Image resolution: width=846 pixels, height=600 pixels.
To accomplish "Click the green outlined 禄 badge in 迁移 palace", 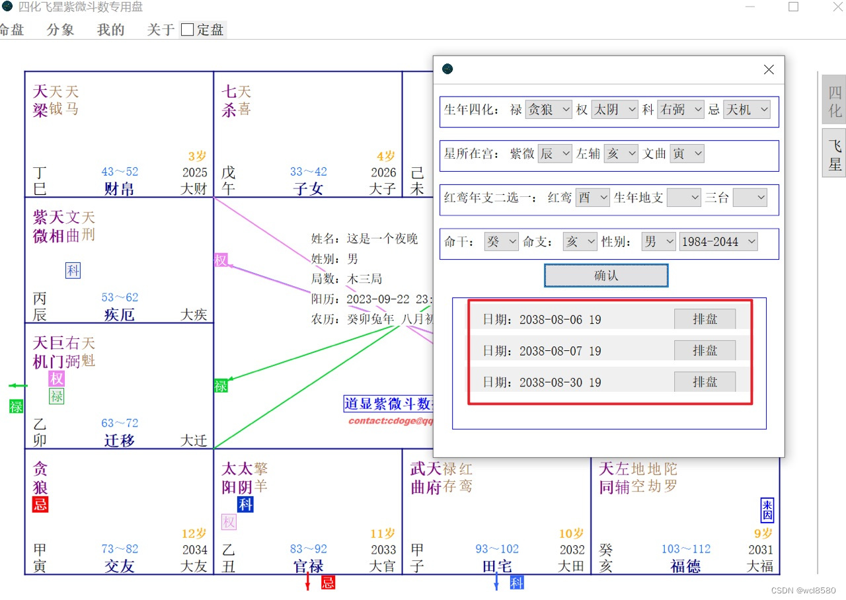I will pyautogui.click(x=57, y=396).
